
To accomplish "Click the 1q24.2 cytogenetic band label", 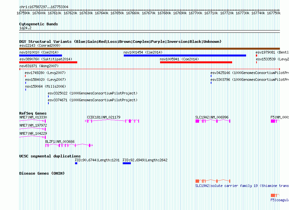I will [x=25, y=28].
